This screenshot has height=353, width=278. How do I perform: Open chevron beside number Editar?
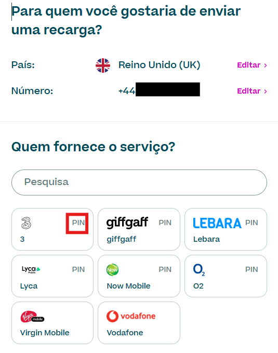coord(266,91)
